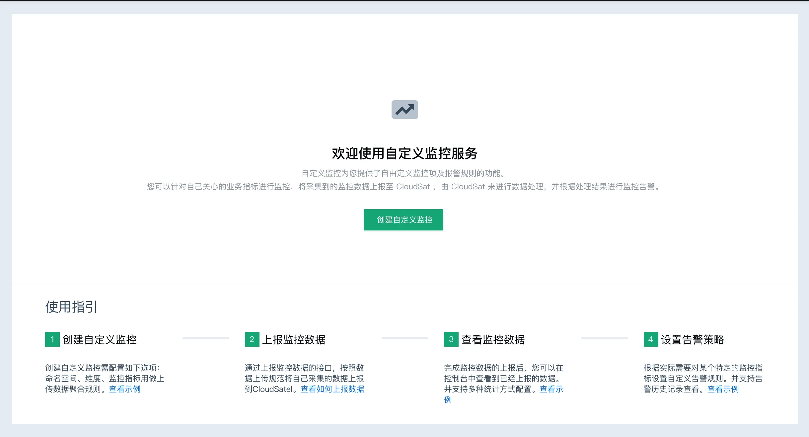Screen dimensions: 809x437
Task: Click the CloudSat description paragraph text
Action: [x=404, y=187]
